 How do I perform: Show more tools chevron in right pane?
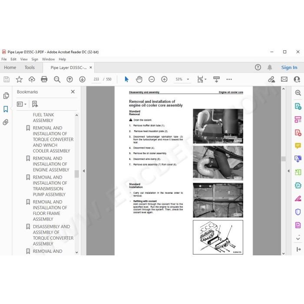pyautogui.click(x=298, y=238)
